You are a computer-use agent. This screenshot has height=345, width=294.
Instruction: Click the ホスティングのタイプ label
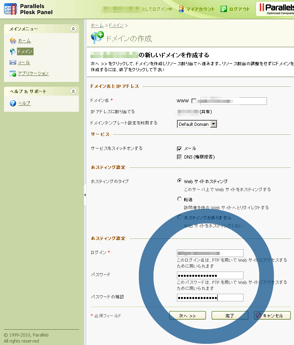click(x=110, y=182)
